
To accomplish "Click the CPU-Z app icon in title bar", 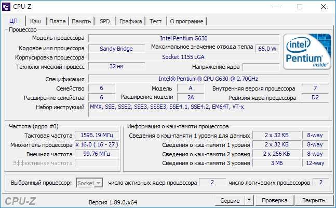I will tap(6, 7).
